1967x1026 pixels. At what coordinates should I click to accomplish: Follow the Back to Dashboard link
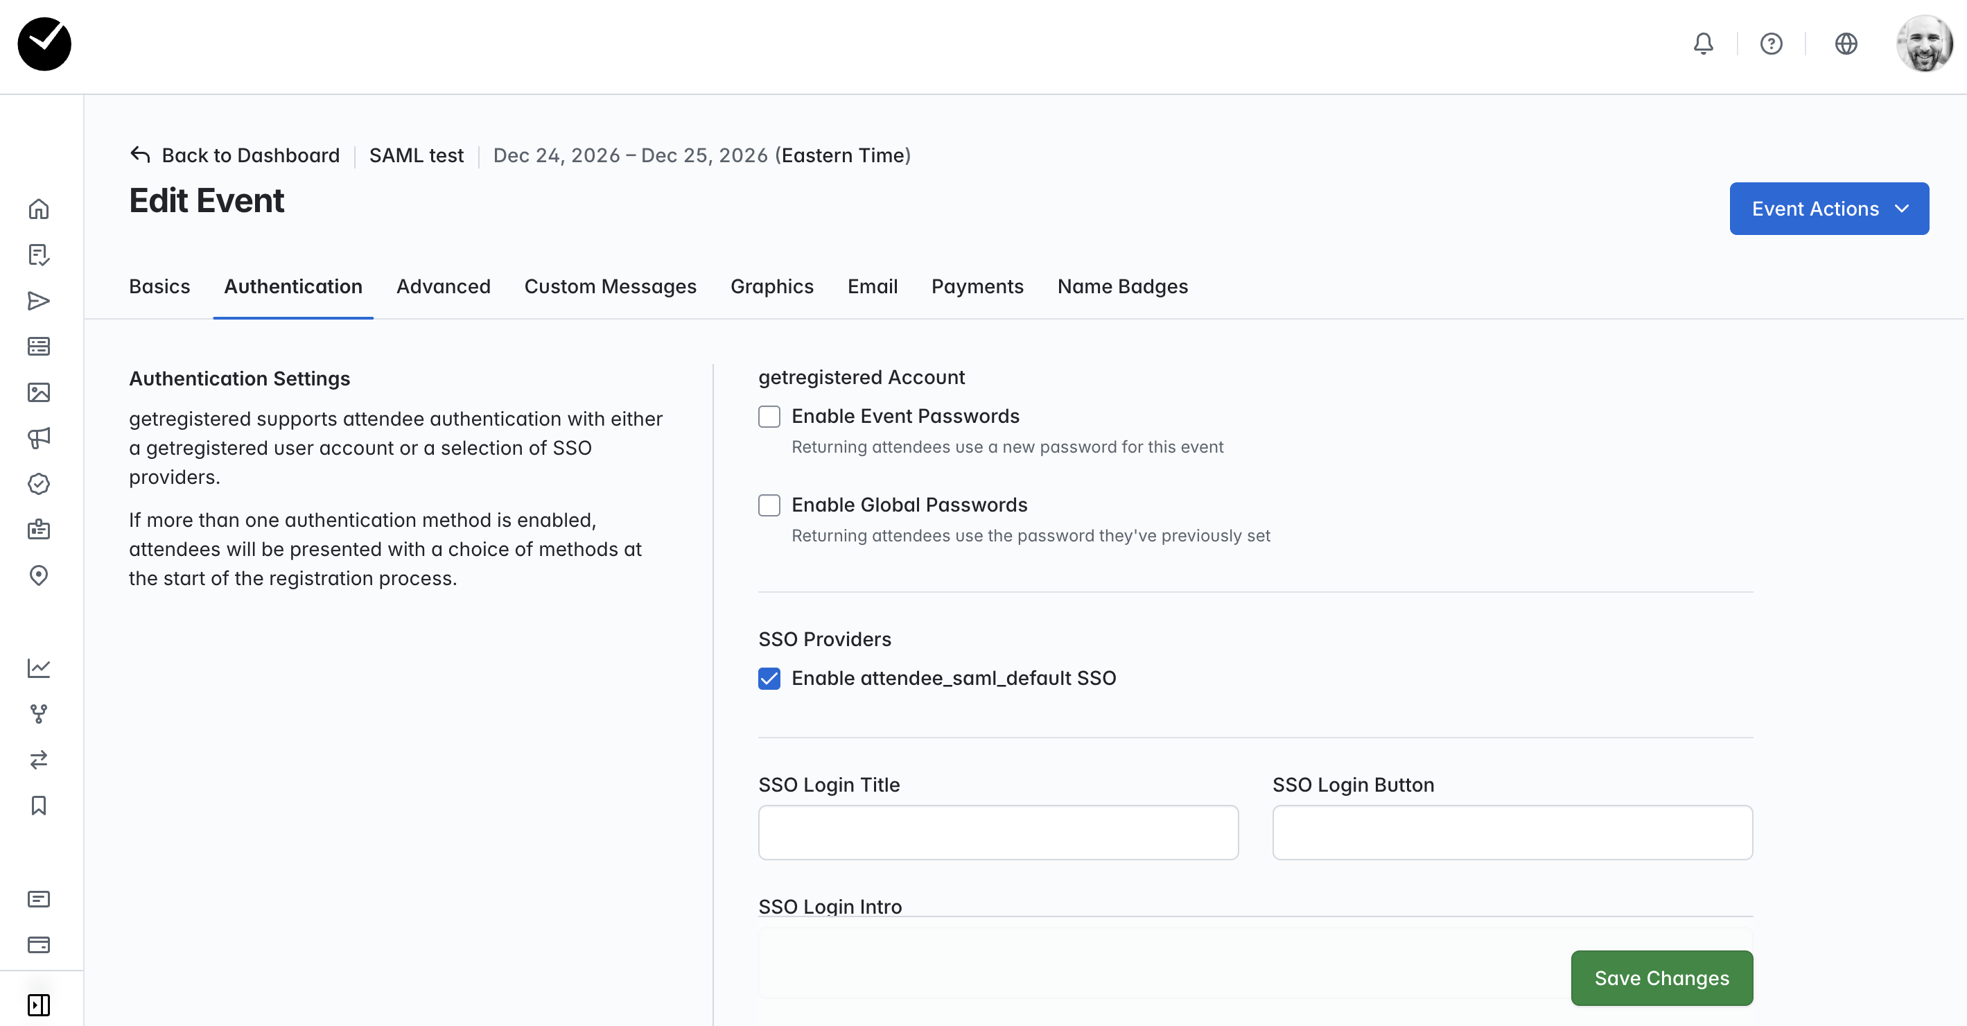pos(250,155)
